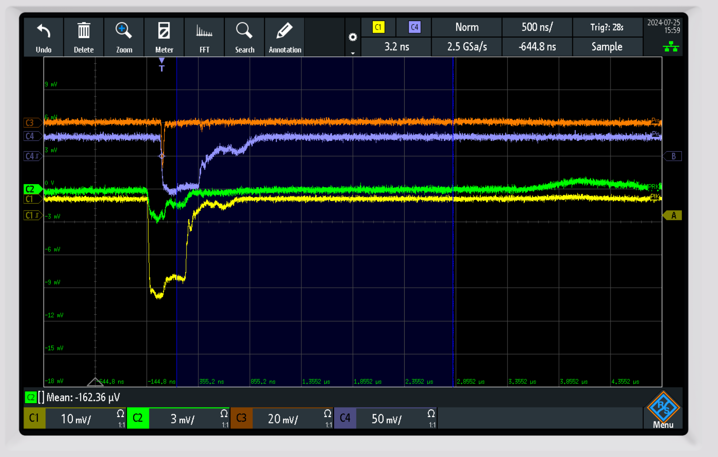Click the Undo arrow icon
Viewport: 718px width, 457px height.
pos(44,31)
